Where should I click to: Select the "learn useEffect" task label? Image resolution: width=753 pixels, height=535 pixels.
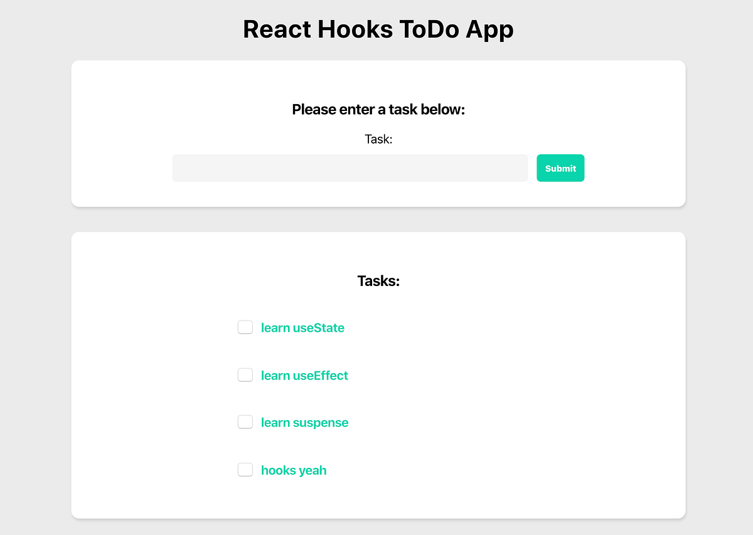click(x=304, y=375)
